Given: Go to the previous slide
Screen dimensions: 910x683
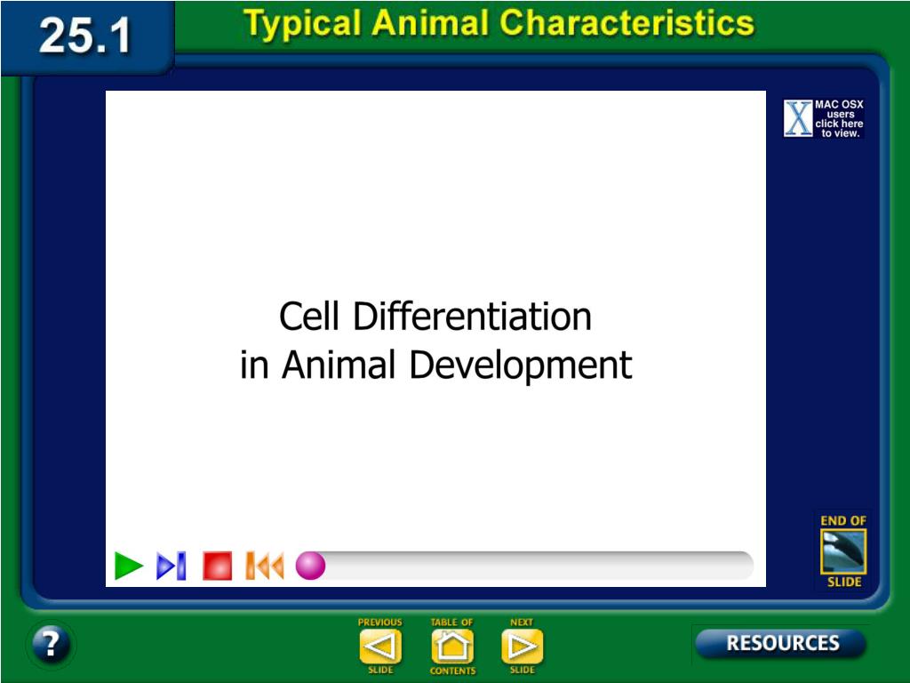Looking at the screenshot, I should (x=380, y=647).
